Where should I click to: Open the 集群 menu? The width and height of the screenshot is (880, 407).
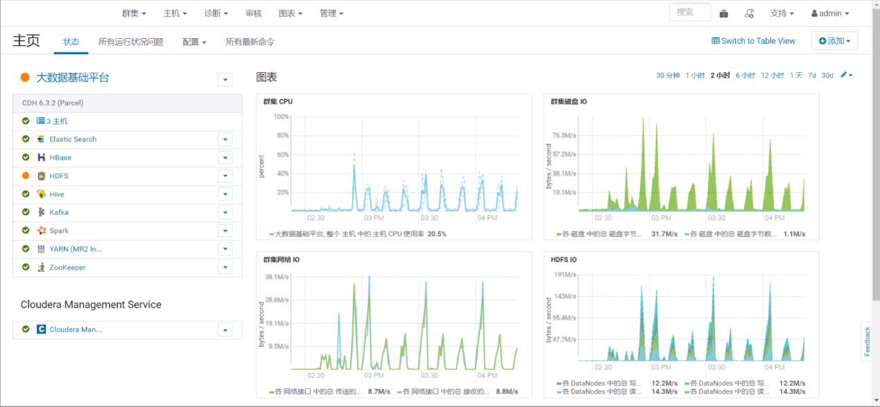[x=134, y=13]
